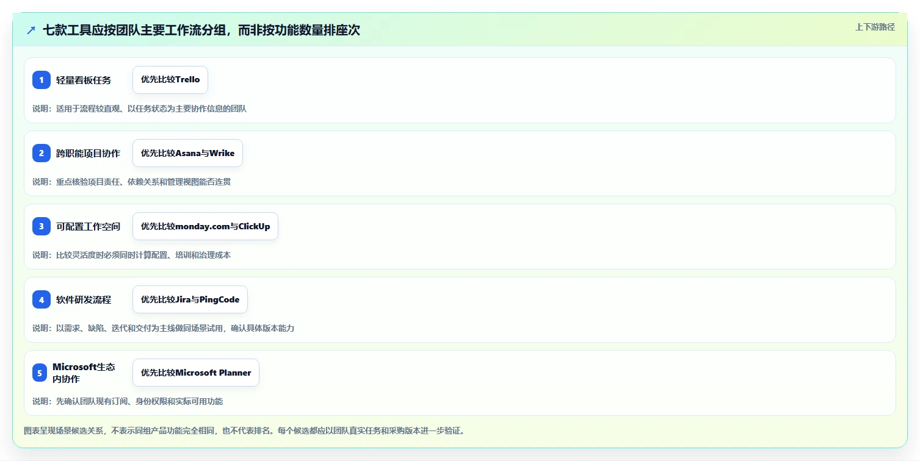920x461 pixels.
Task: Select the 优先比较monday.com与ClickUp chip
Action: click(205, 226)
